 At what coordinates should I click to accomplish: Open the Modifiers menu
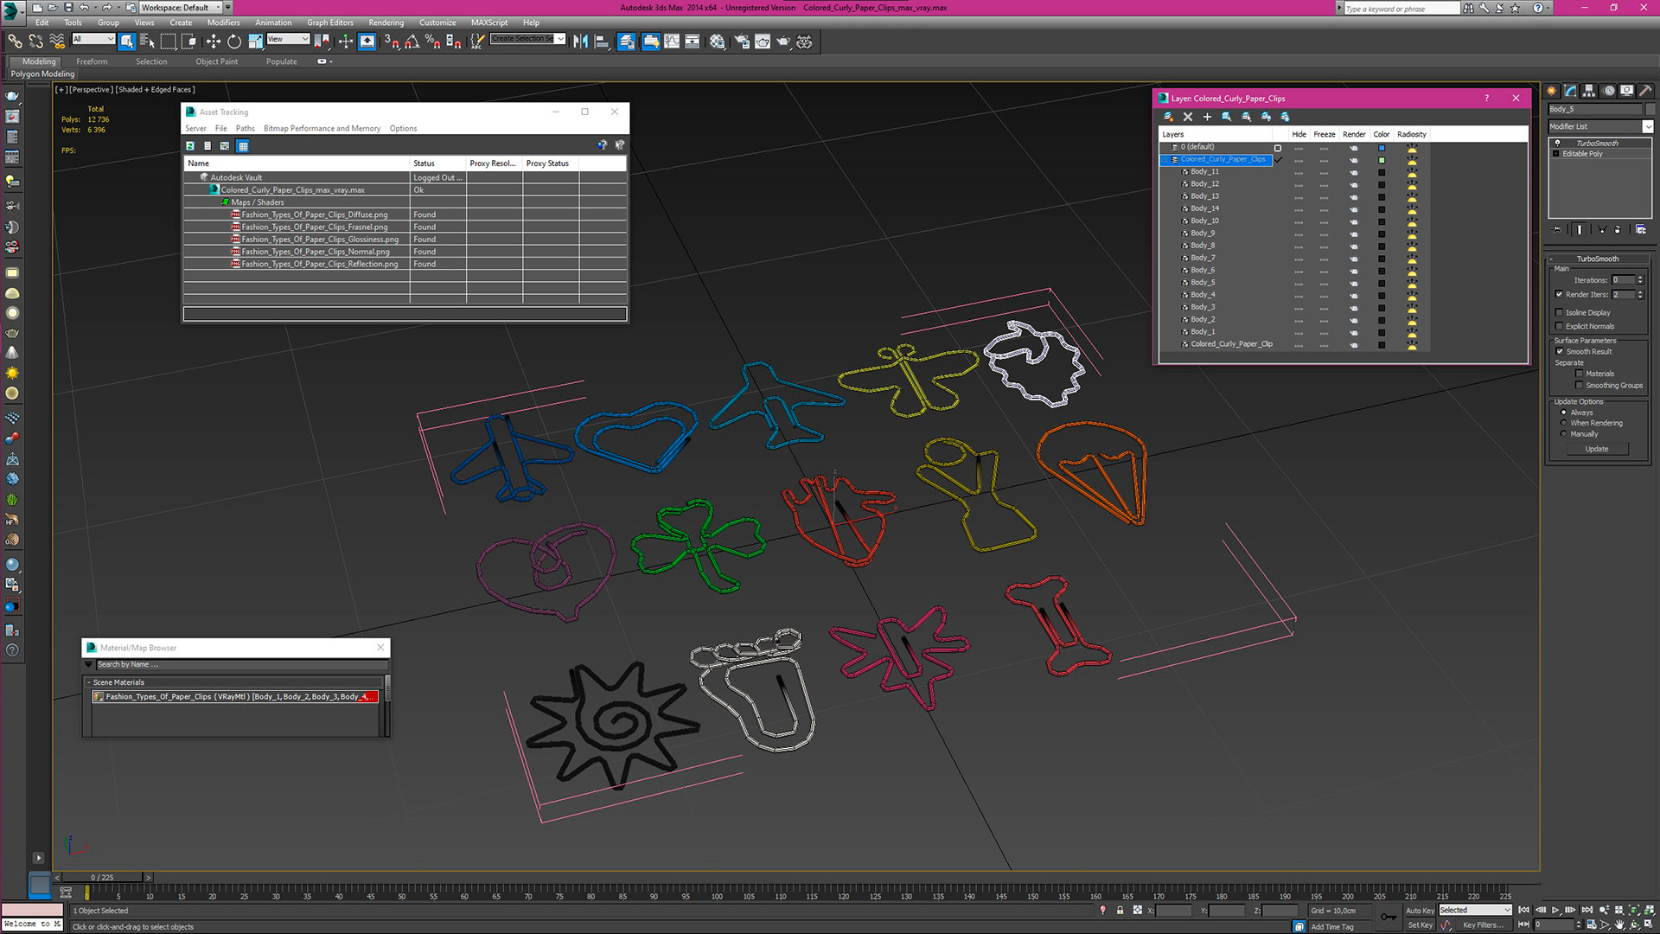tap(223, 22)
